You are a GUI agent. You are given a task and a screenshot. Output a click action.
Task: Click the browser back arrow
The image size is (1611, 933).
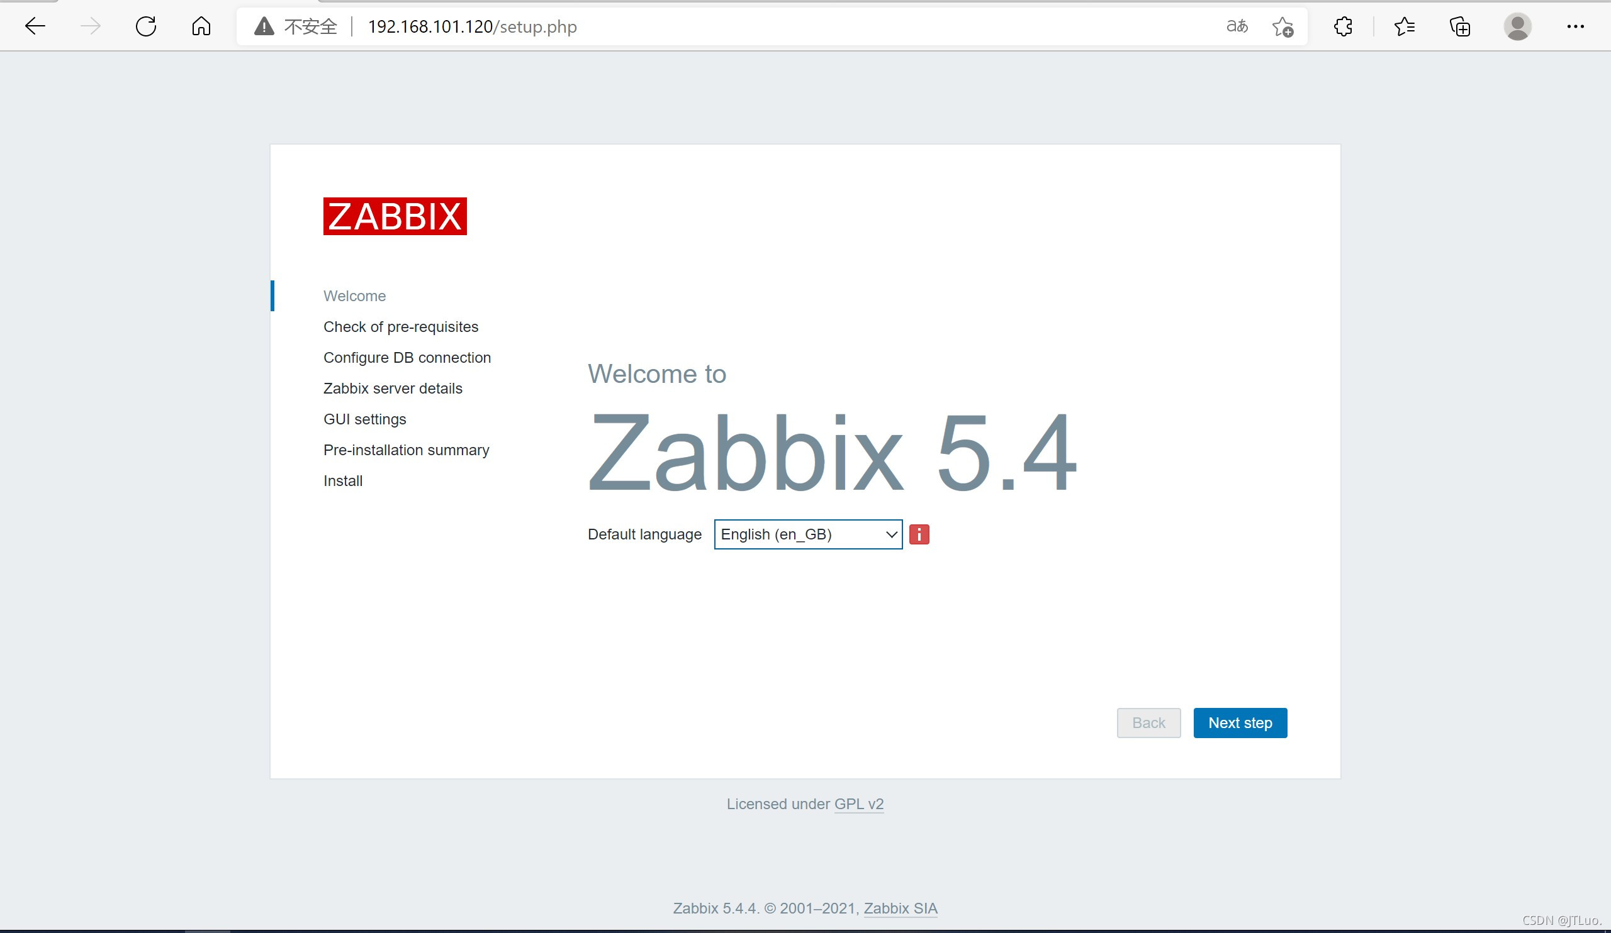(x=35, y=26)
